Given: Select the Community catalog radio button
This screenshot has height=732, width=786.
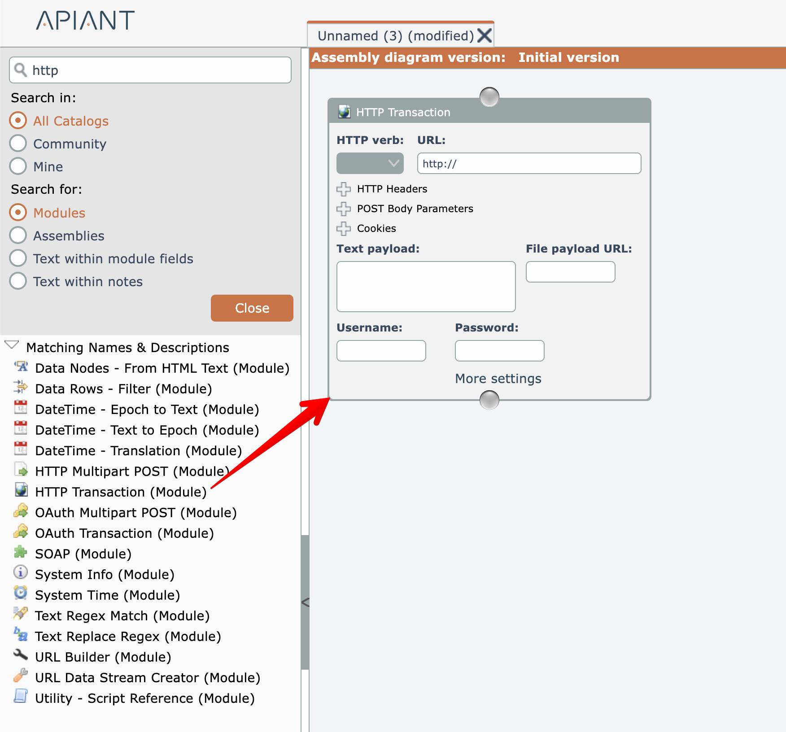Looking at the screenshot, I should [x=18, y=144].
